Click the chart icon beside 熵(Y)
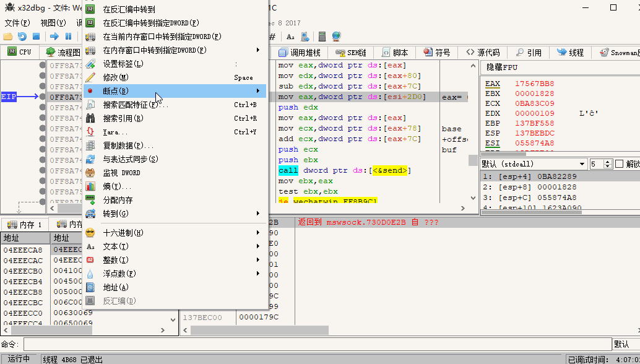The width and height of the screenshot is (640, 364). click(90, 186)
